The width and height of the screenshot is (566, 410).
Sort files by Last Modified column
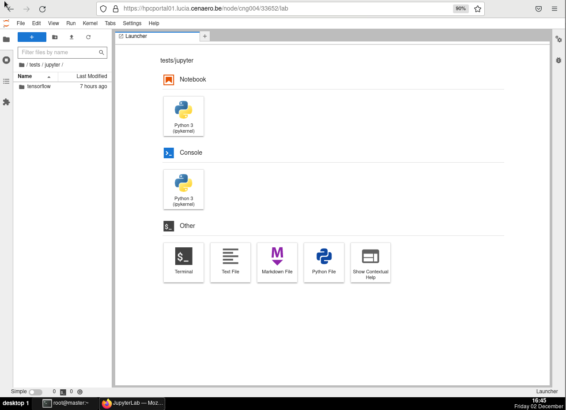pyautogui.click(x=85, y=76)
